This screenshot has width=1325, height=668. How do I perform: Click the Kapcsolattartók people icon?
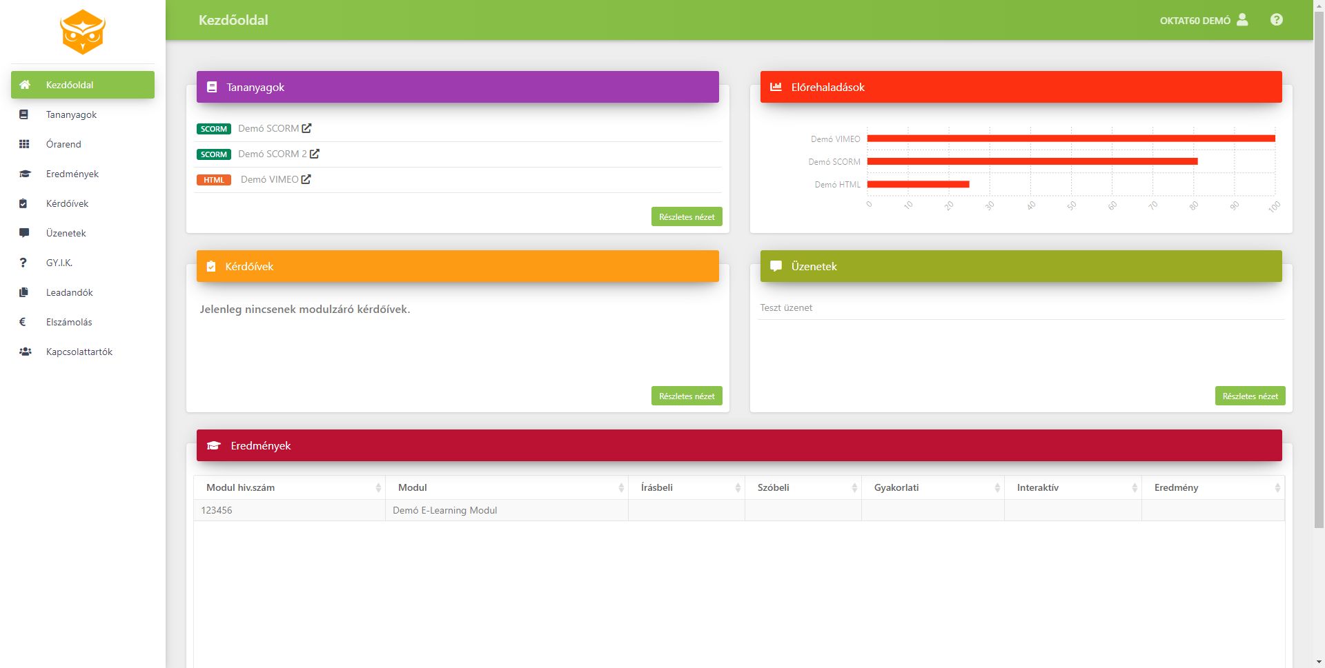point(25,352)
